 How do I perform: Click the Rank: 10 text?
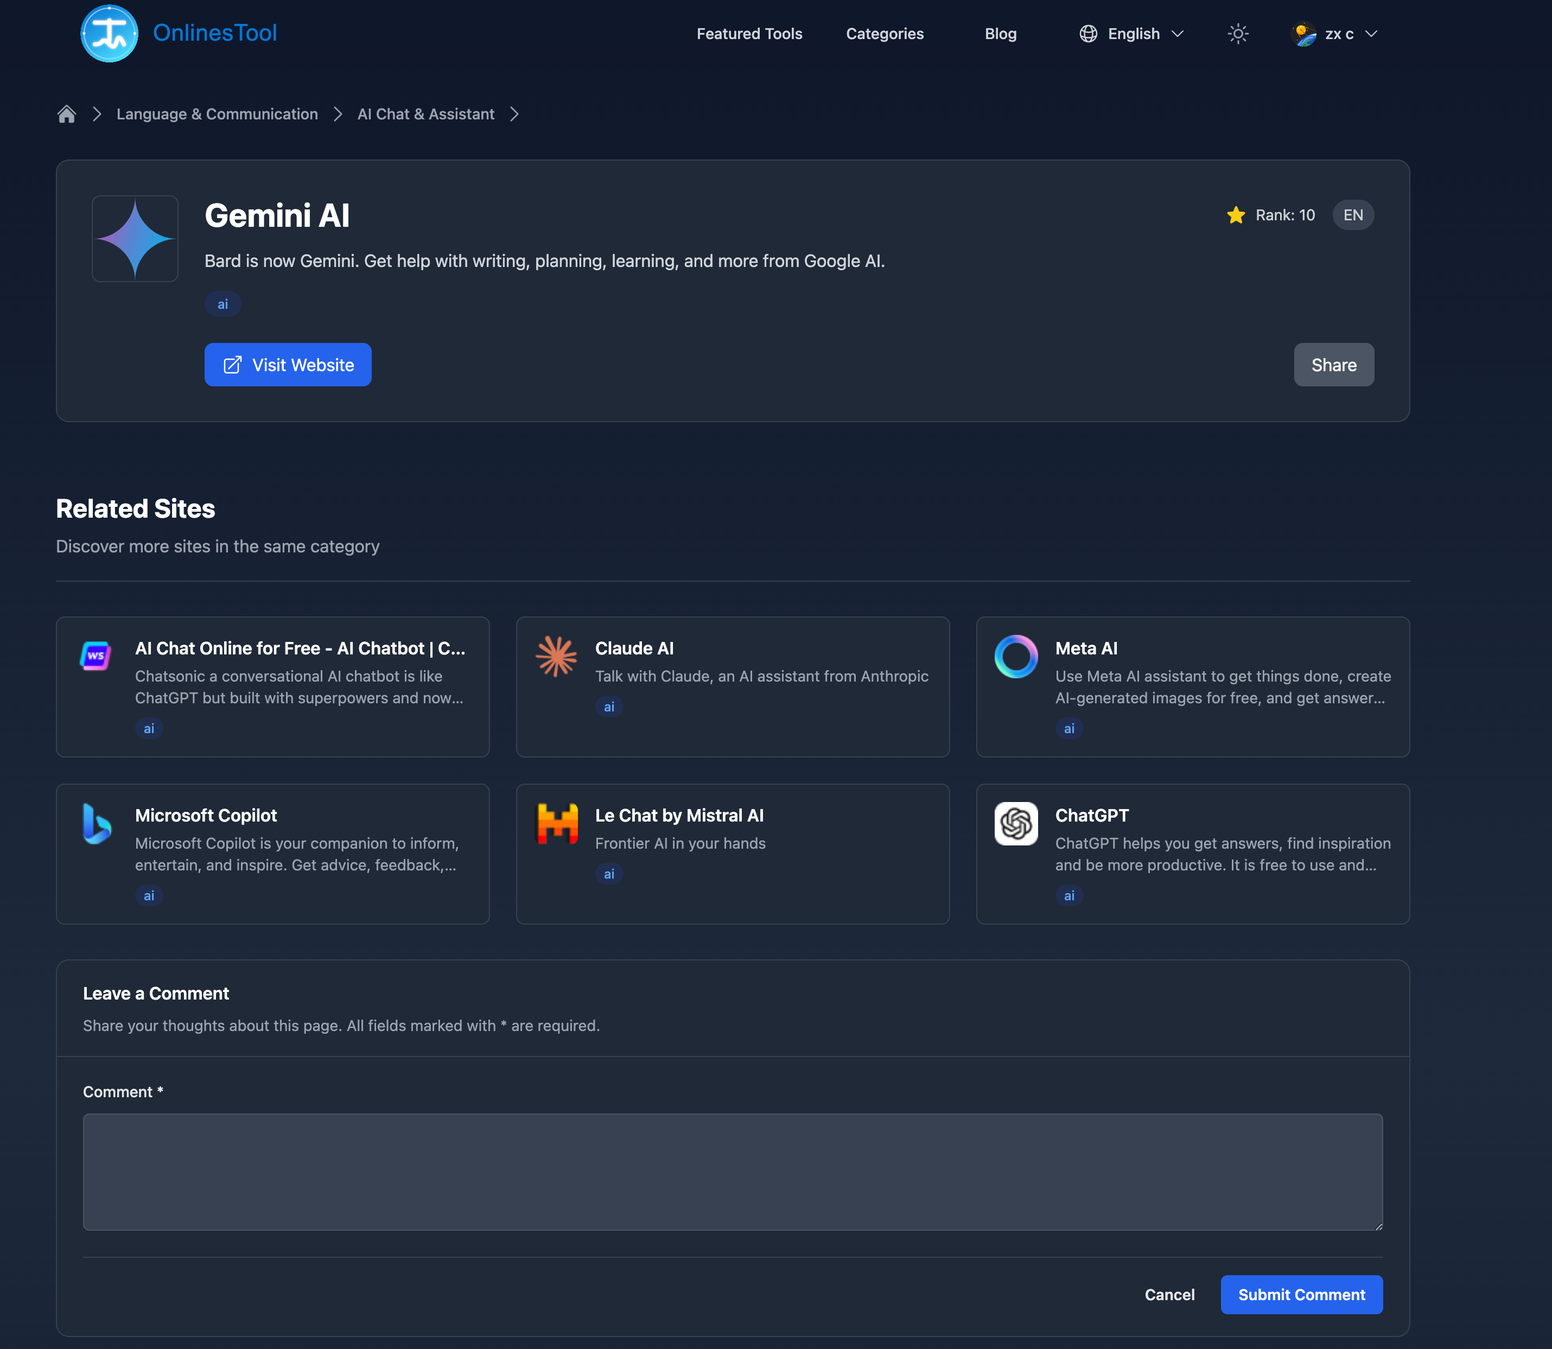tap(1285, 215)
